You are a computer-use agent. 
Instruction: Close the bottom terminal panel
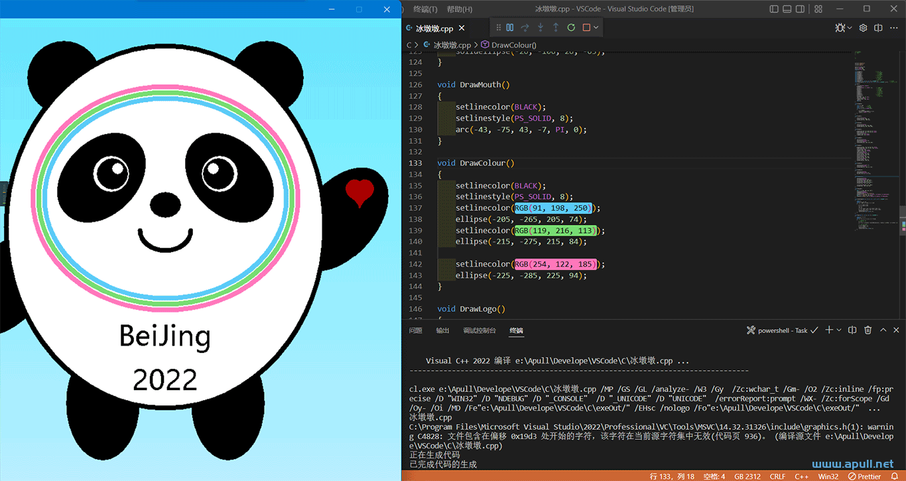click(897, 330)
